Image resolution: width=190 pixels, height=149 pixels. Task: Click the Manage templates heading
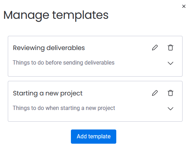coord(56,15)
